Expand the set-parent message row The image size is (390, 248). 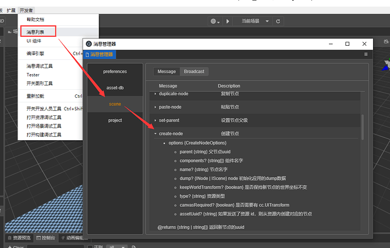pyautogui.click(x=155, y=120)
